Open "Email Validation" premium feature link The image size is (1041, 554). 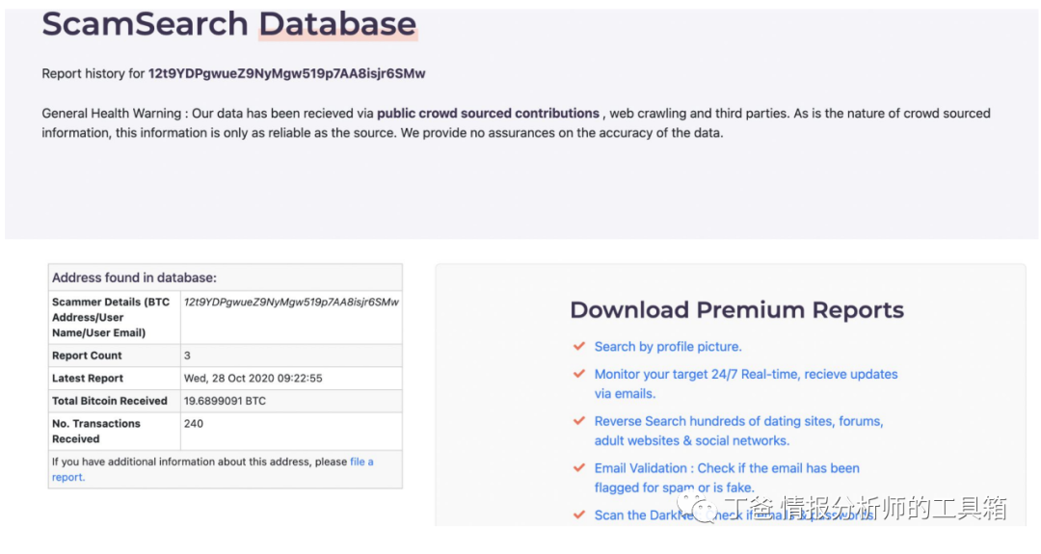tap(727, 478)
